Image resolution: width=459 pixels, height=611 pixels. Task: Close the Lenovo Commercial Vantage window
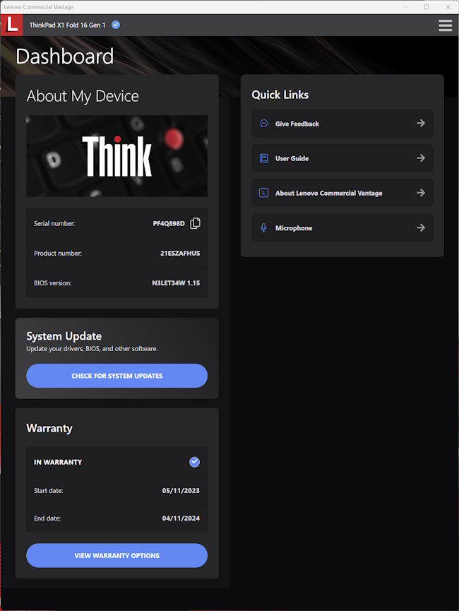pos(448,7)
